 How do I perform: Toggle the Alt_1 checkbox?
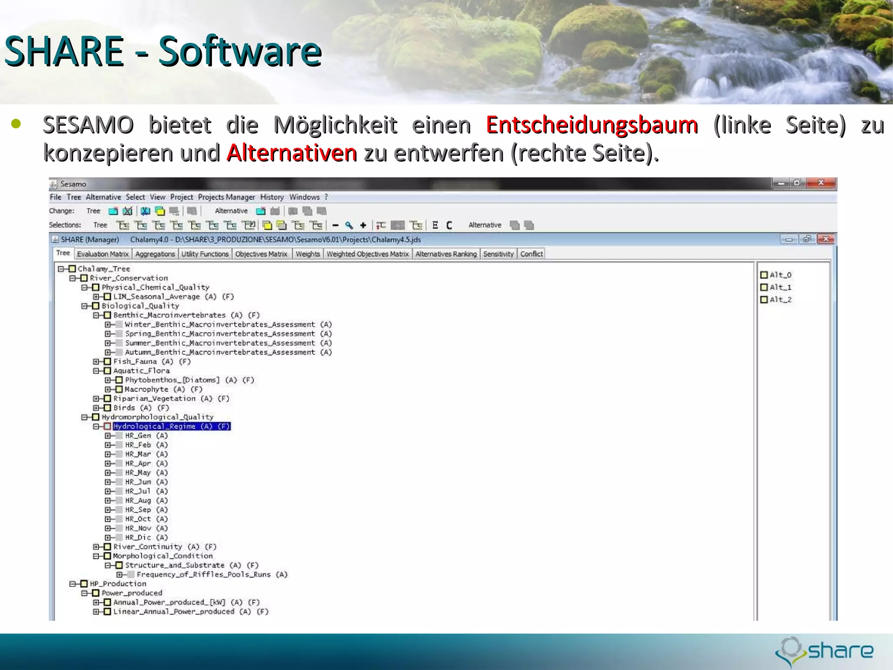764,287
